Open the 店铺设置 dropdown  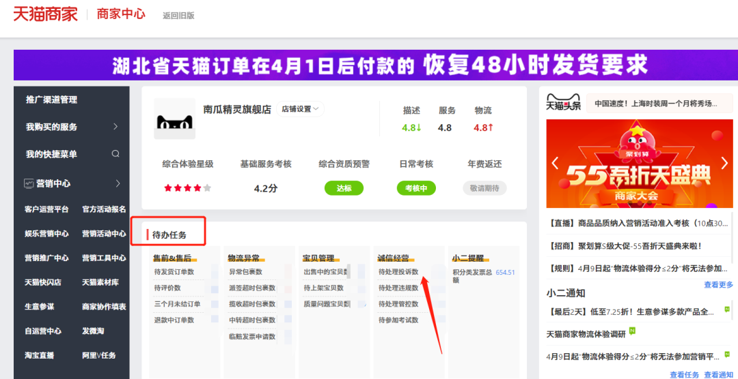click(300, 109)
